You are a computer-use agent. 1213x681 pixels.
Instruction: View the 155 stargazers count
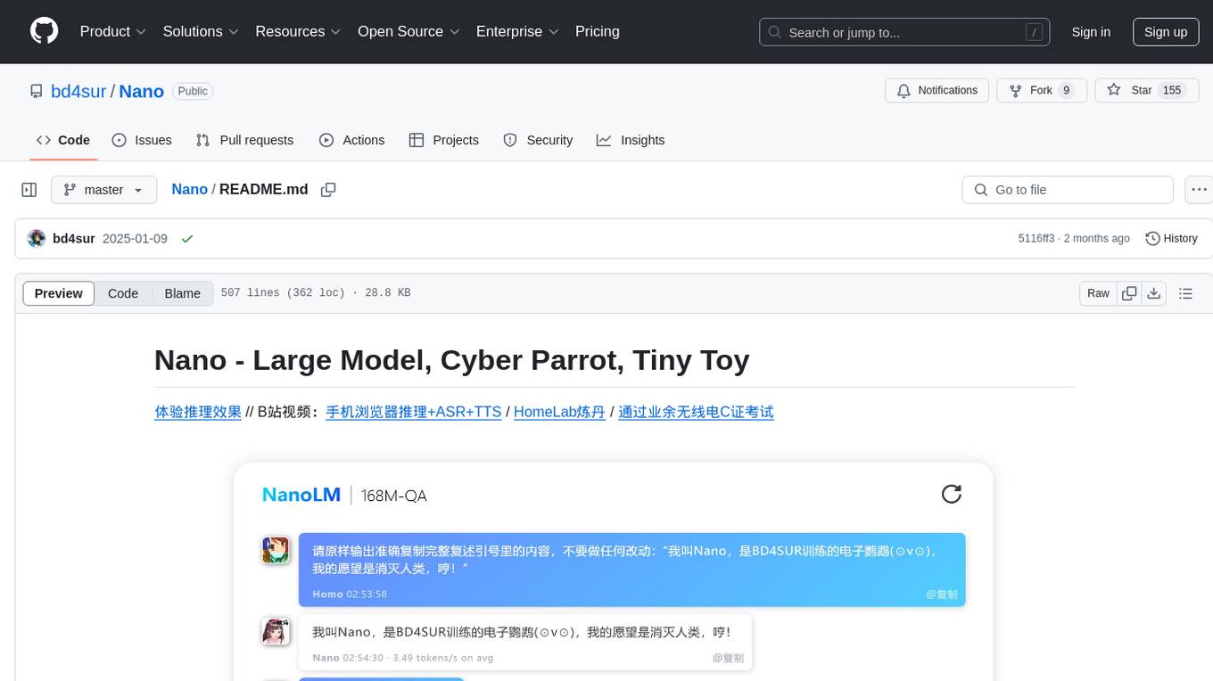[1172, 90]
